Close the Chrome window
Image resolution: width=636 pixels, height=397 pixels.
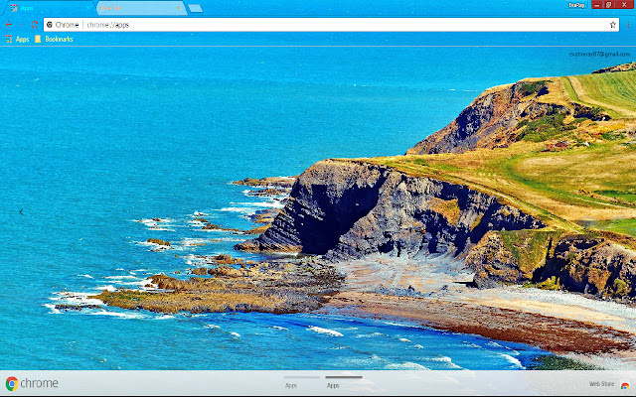(625, 5)
